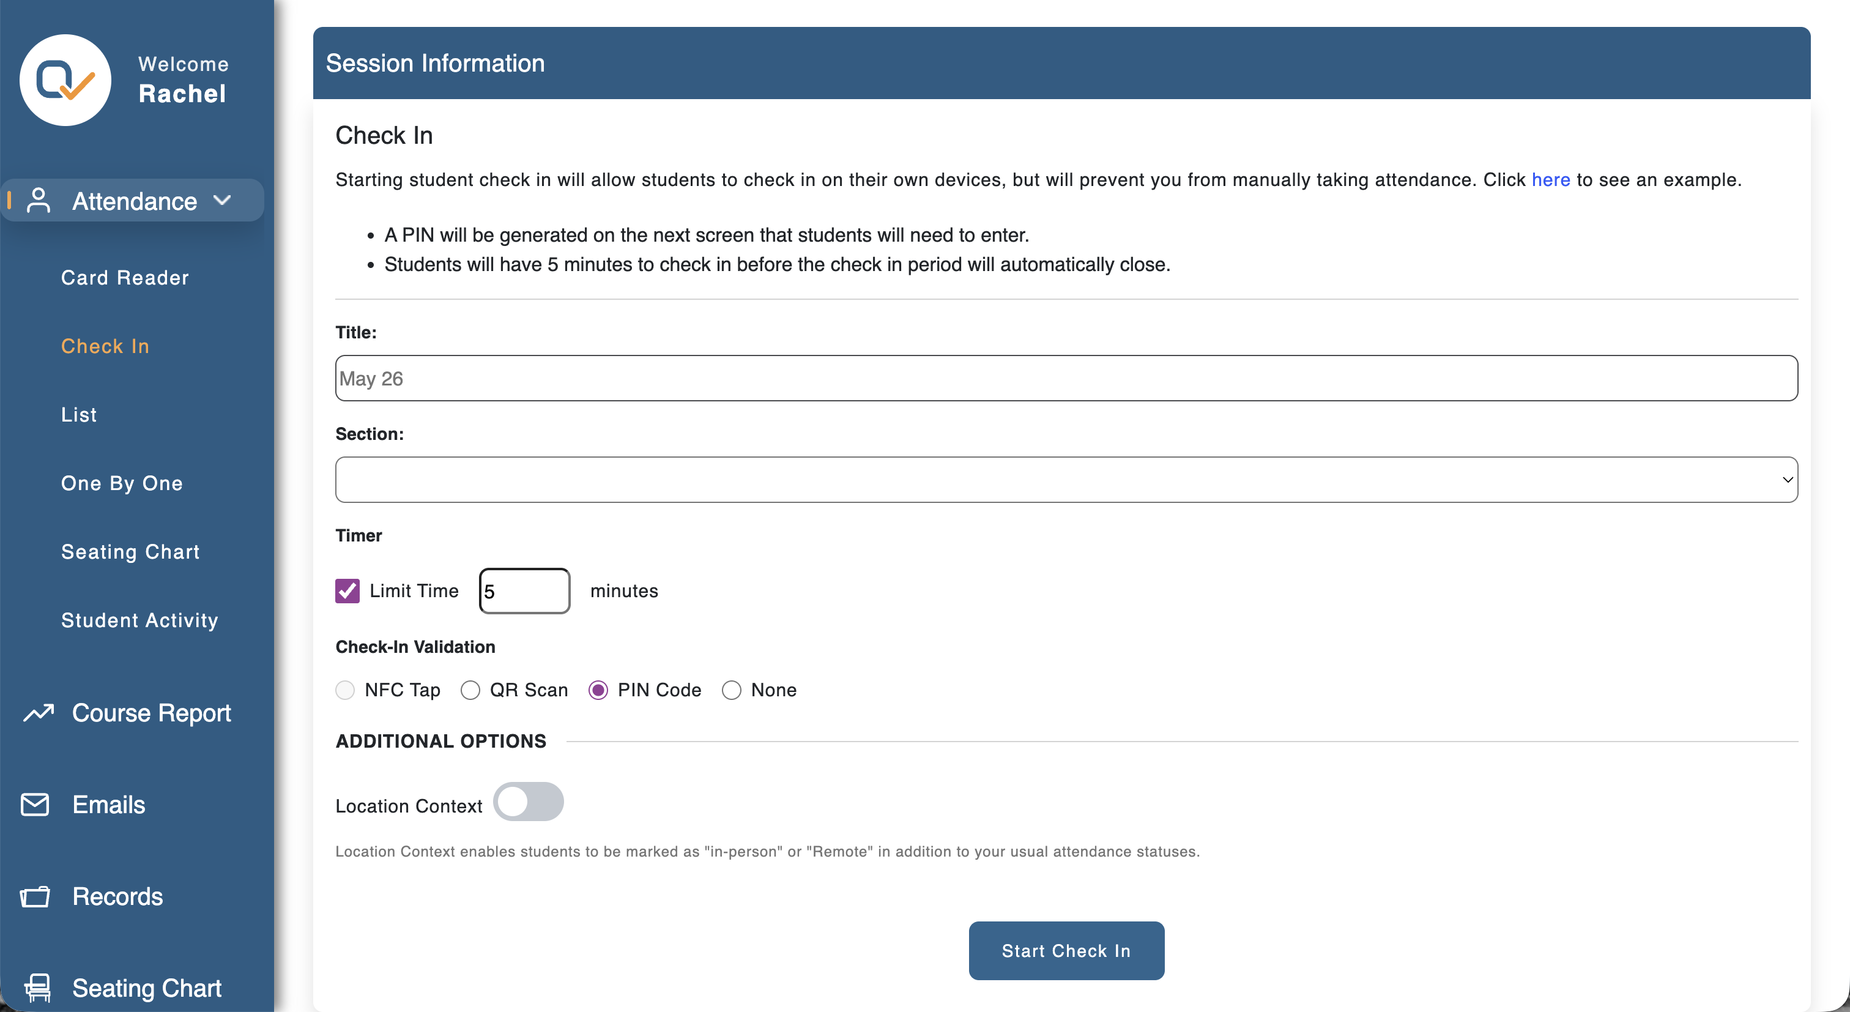Screen dimensions: 1850x1012
Task: Collapse the Attendance menu chevron
Action: pyautogui.click(x=223, y=201)
